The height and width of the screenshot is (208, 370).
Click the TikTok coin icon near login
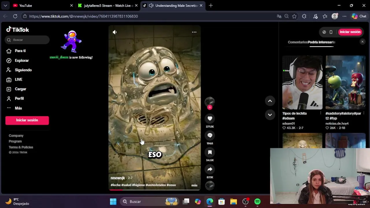324,32
